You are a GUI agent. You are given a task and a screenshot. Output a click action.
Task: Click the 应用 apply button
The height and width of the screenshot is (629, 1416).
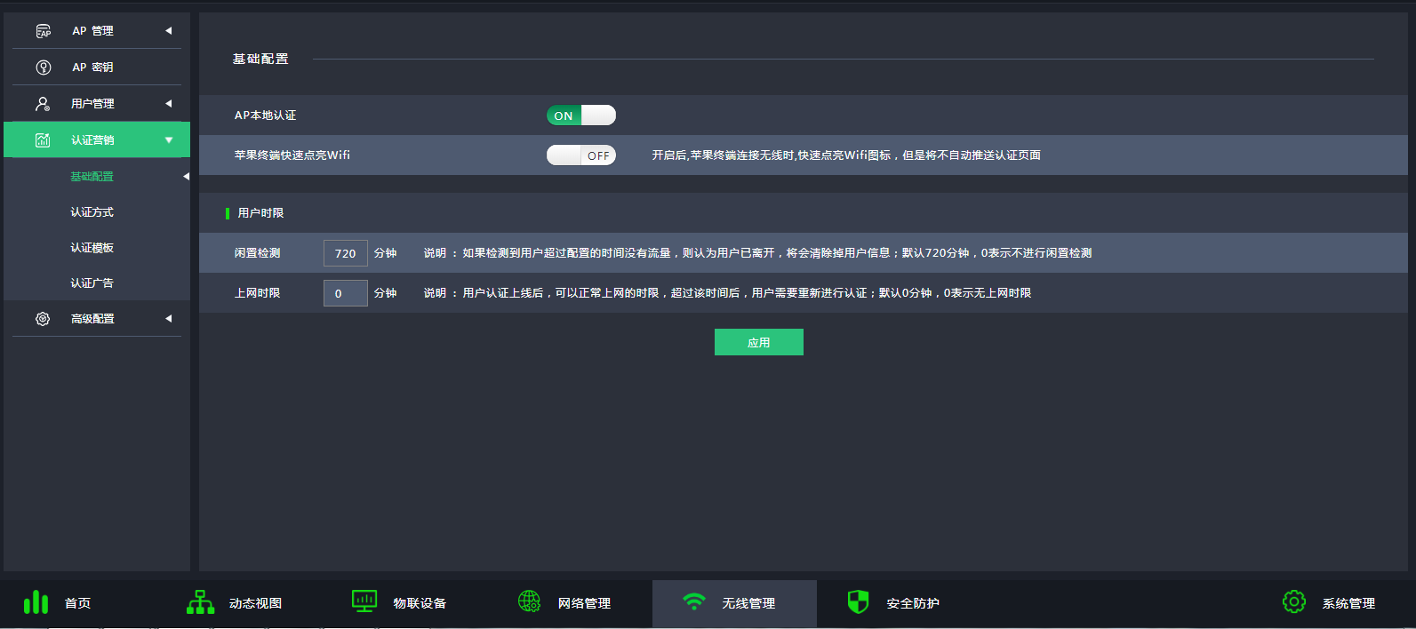point(758,342)
